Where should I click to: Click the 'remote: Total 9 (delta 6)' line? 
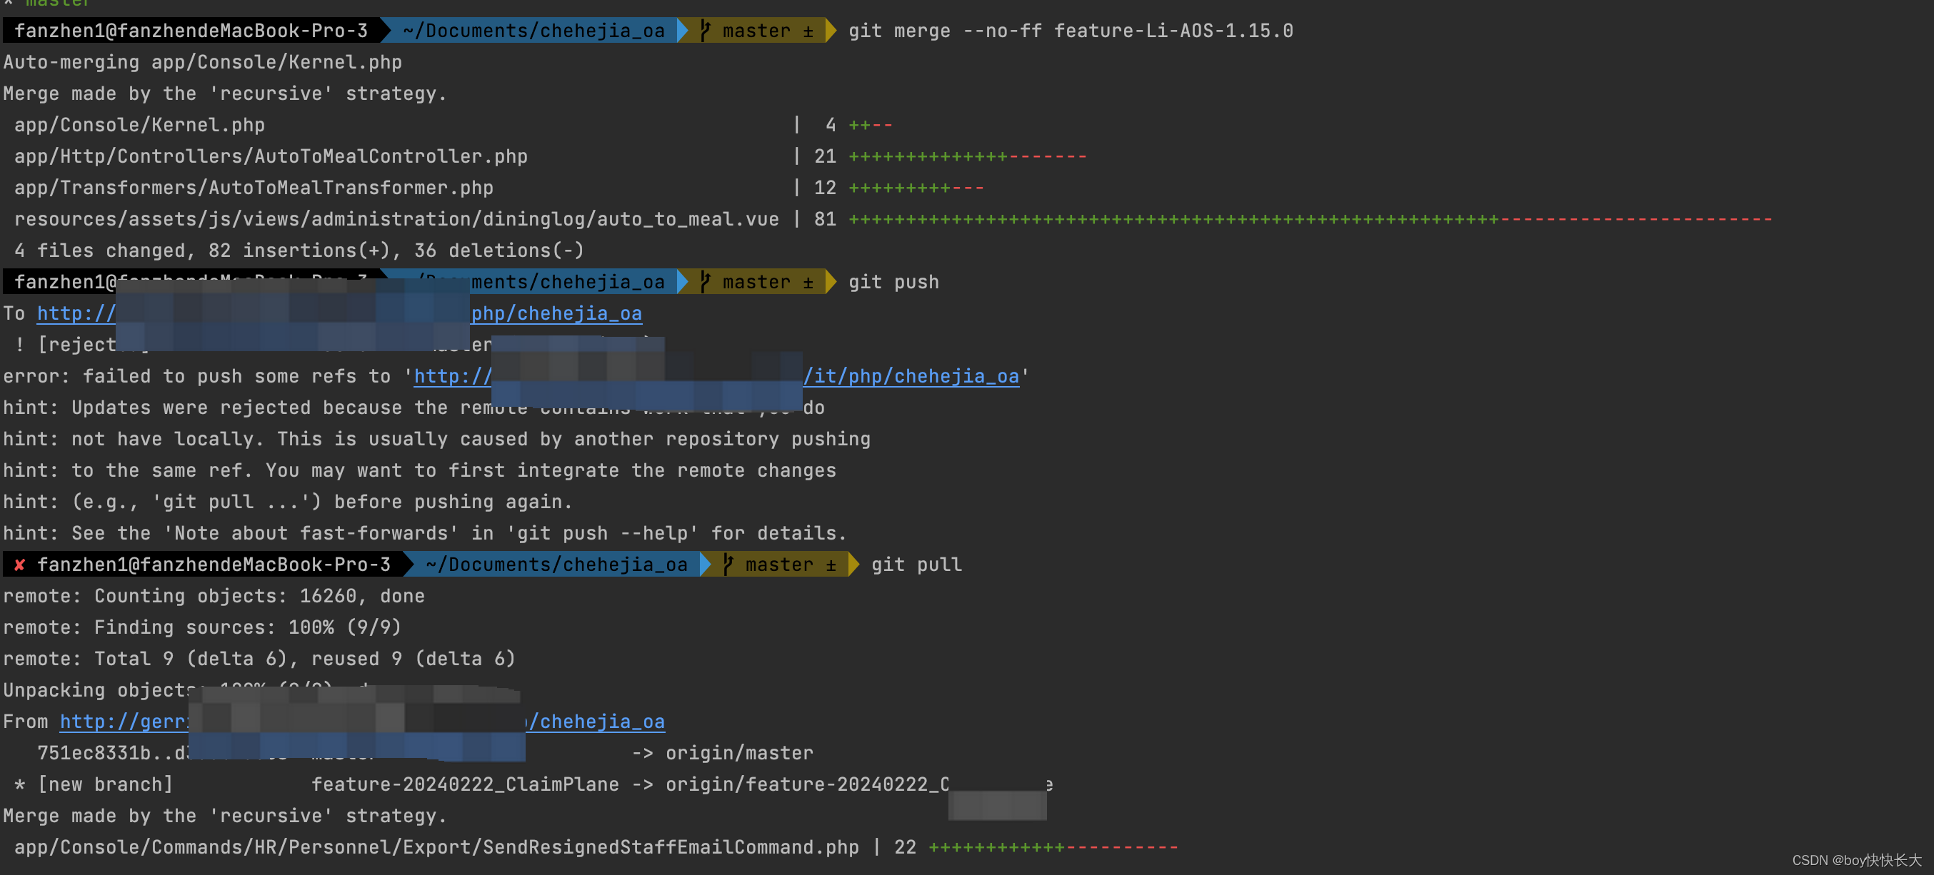(260, 659)
